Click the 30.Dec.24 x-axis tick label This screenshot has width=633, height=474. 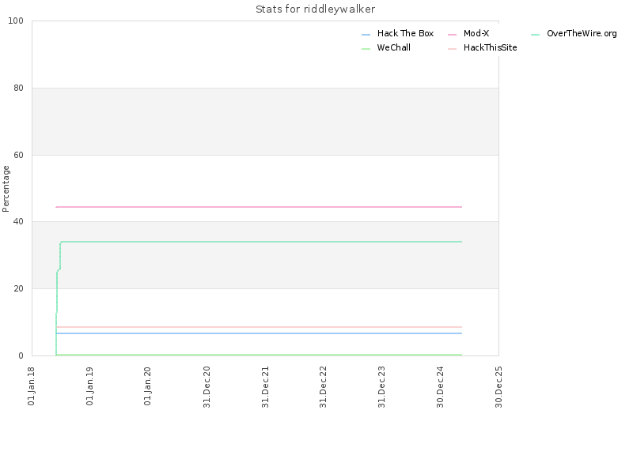point(440,387)
